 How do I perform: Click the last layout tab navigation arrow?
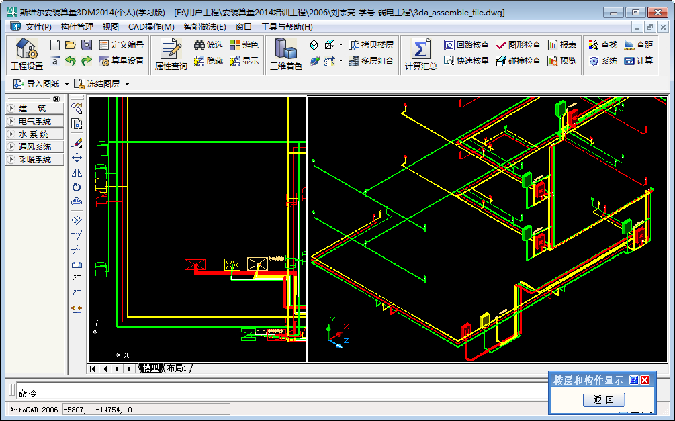pos(130,369)
